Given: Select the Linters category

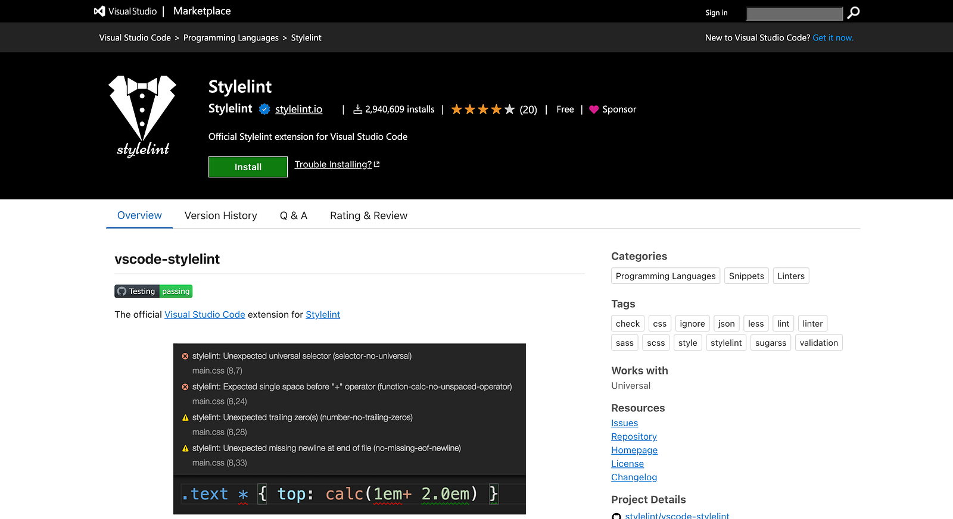Looking at the screenshot, I should [x=791, y=276].
